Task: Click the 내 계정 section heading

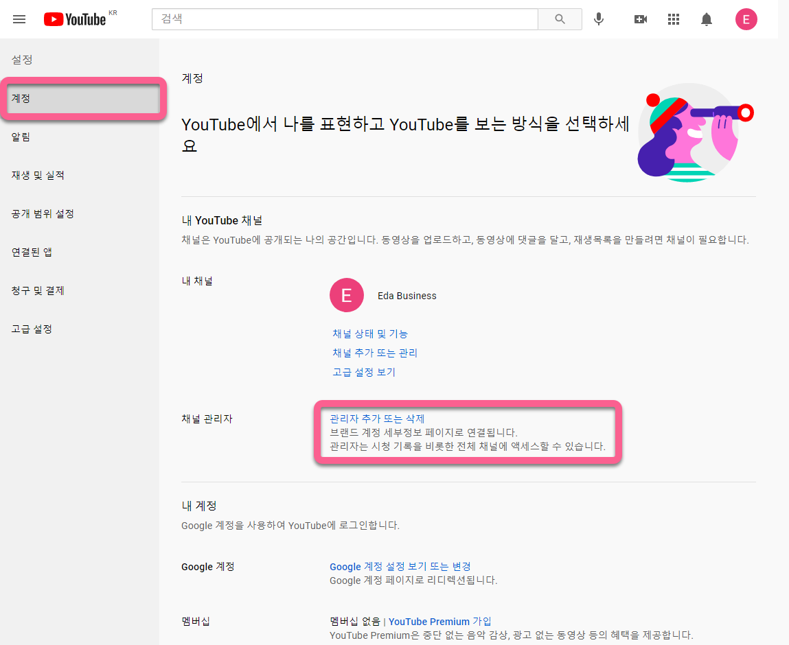Action: pyautogui.click(x=198, y=506)
